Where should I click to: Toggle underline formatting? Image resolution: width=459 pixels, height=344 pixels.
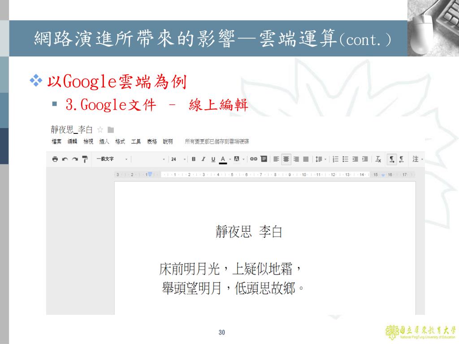(x=213, y=159)
